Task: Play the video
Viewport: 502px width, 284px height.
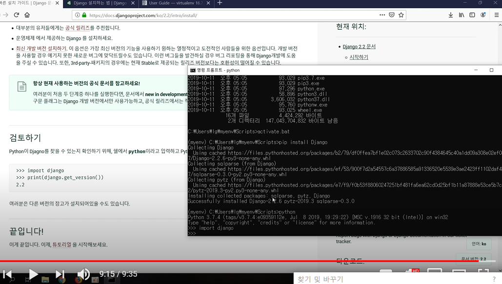Action: point(33,274)
